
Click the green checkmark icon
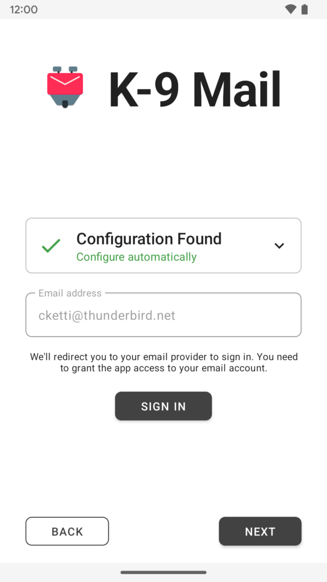(51, 245)
